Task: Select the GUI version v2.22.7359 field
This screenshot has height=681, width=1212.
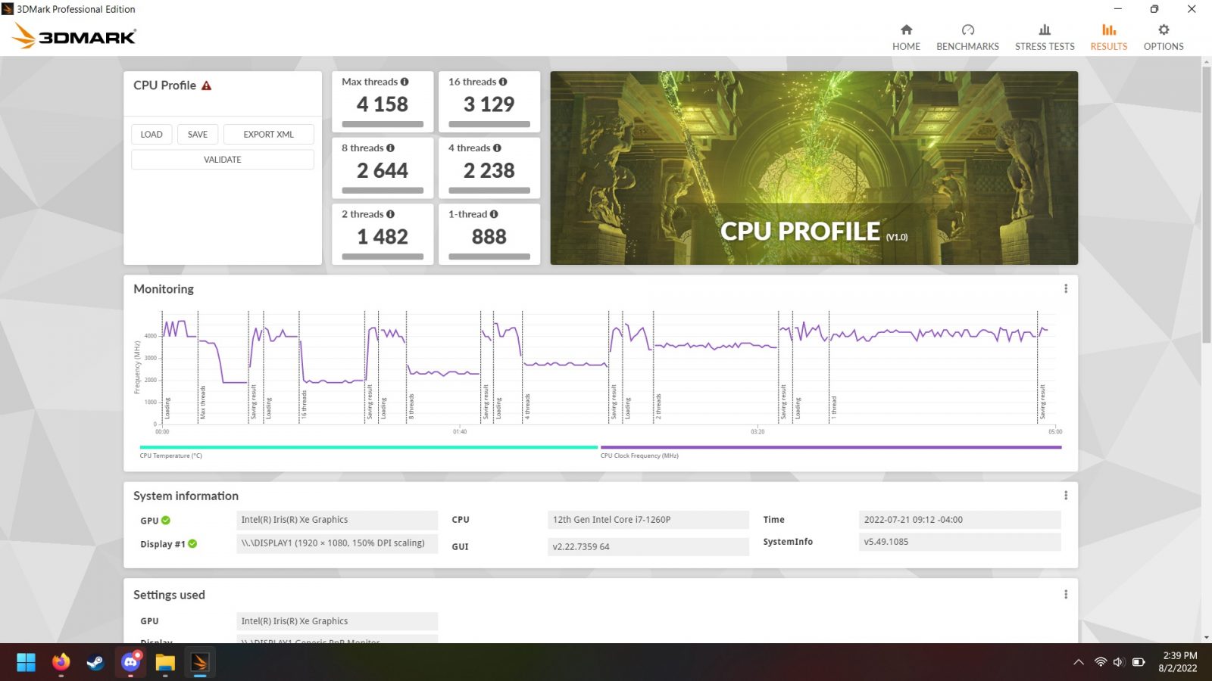Action: click(648, 546)
